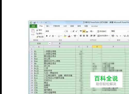Click the Decrease Font Size icon

point(76,31)
